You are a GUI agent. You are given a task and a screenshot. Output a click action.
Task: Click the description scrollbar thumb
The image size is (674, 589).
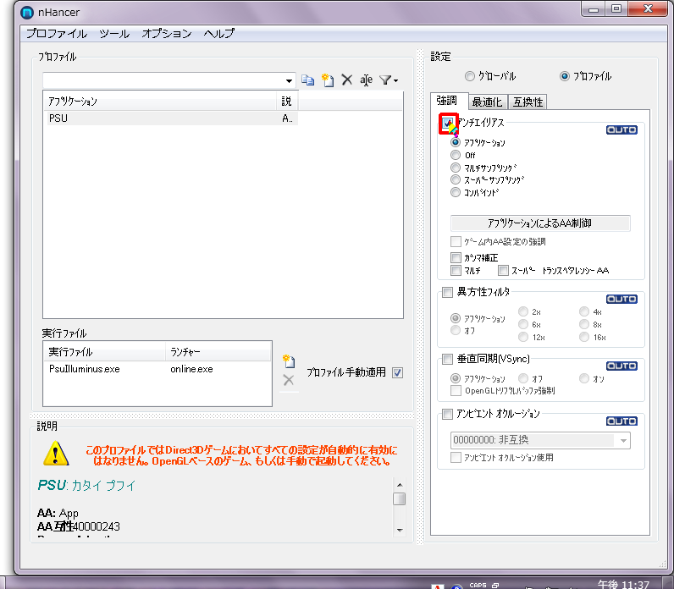coord(400,498)
